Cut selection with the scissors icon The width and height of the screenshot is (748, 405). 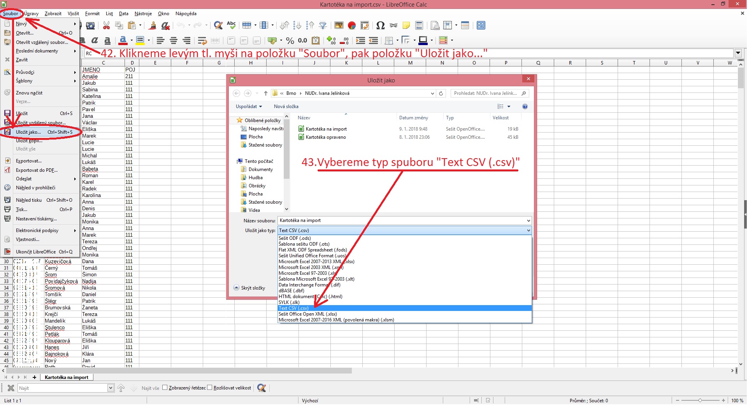click(x=106, y=26)
